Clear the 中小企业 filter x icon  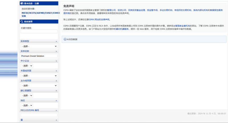coord(56,61)
